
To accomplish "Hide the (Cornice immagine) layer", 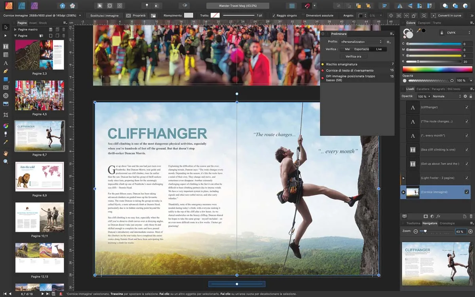I will pyautogui.click(x=467, y=192).
